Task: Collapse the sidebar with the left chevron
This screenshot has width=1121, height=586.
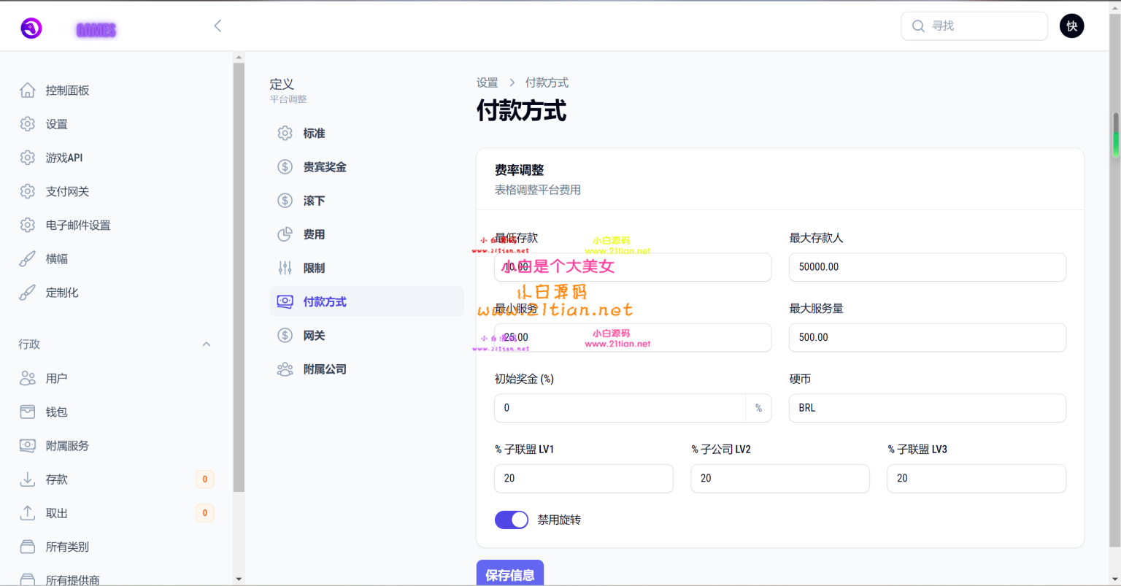Action: (217, 26)
